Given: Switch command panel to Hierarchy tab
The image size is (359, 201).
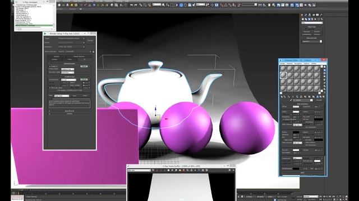Looking at the screenshot, I should click(310, 15).
